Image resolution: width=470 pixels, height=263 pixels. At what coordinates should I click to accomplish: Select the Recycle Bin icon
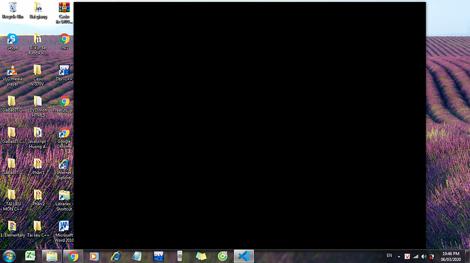tap(12, 11)
